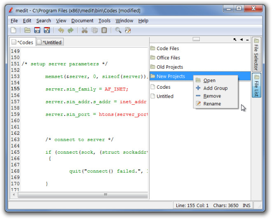Open the Search menu
This screenshot has width=272, height=219.
pos(44,21)
